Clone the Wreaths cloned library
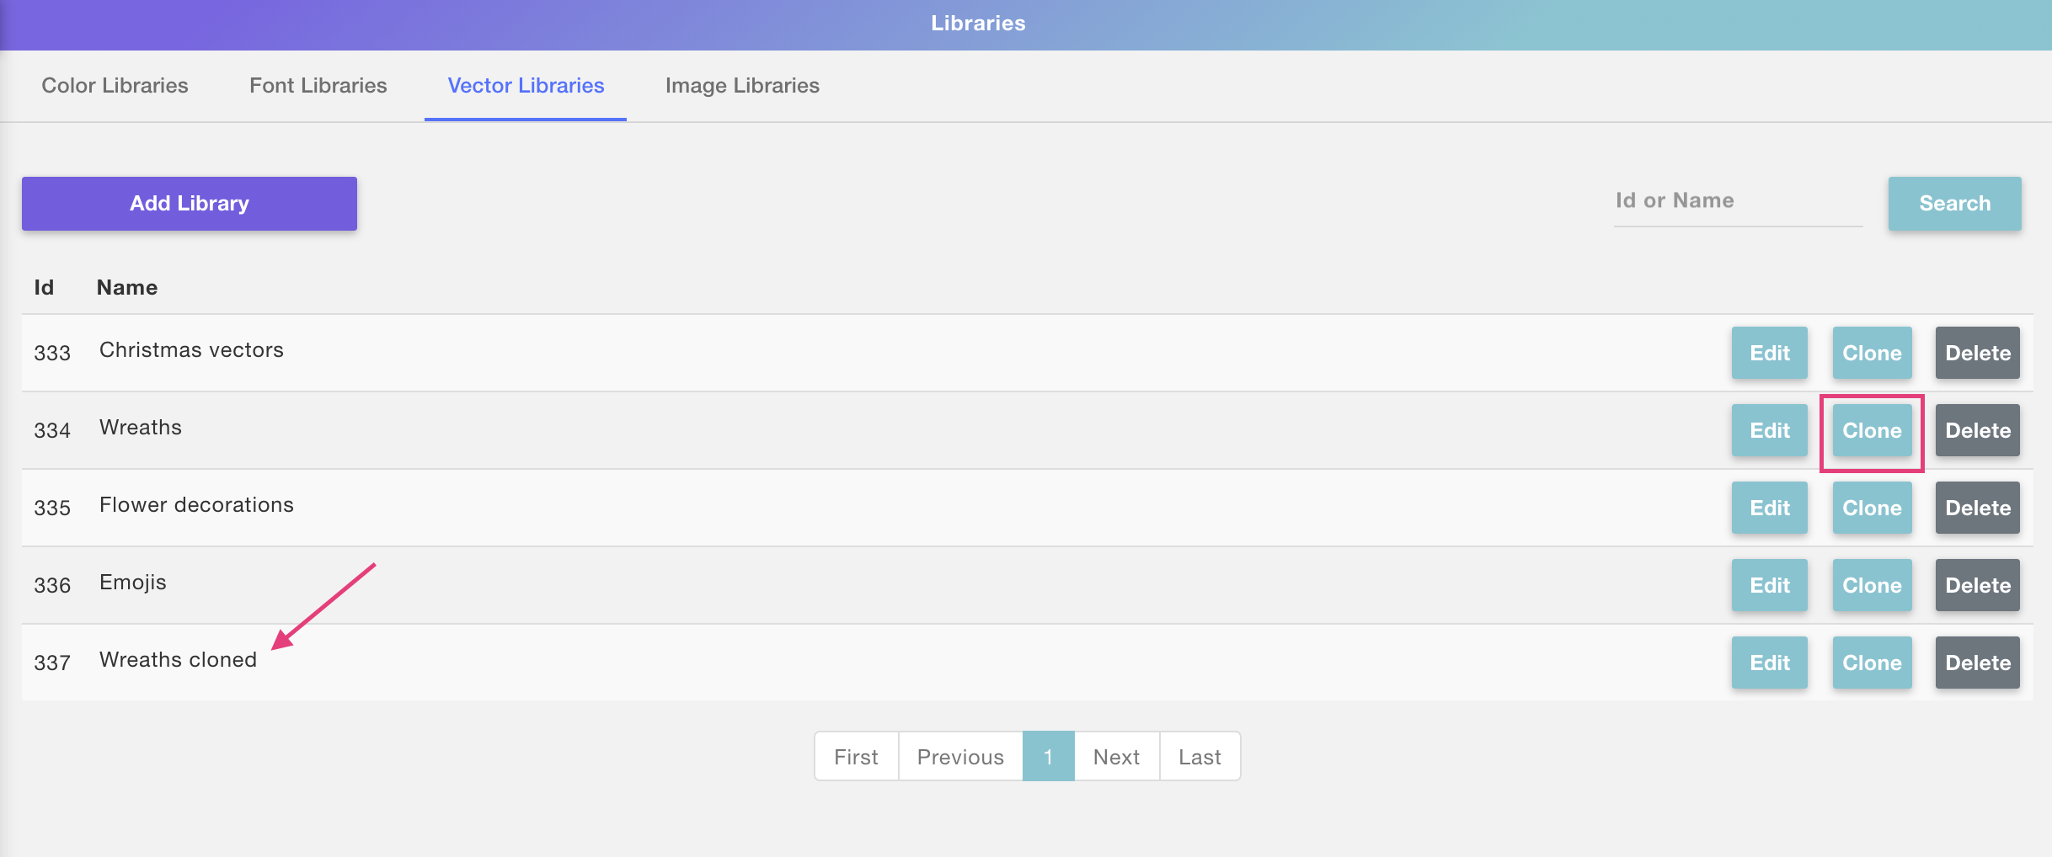2052x857 pixels. pos(1871,663)
